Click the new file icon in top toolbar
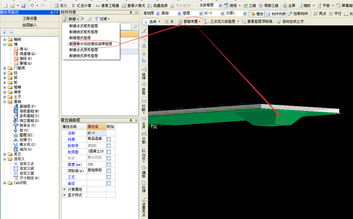Screen dimensions: 353x219 click(x=5, y=5)
